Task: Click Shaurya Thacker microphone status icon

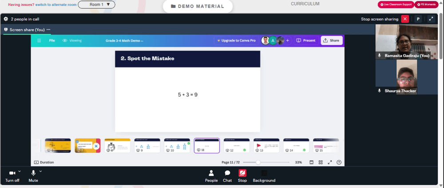Action: (x=380, y=91)
